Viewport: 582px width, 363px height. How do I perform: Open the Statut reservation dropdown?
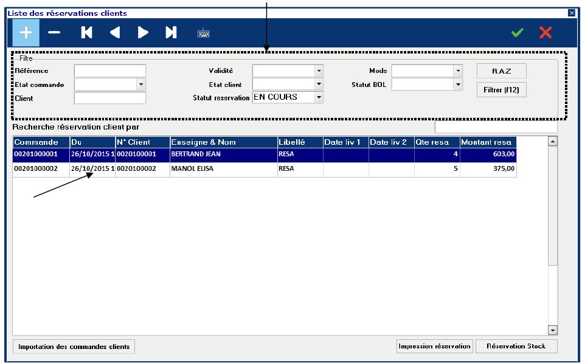pos(319,97)
